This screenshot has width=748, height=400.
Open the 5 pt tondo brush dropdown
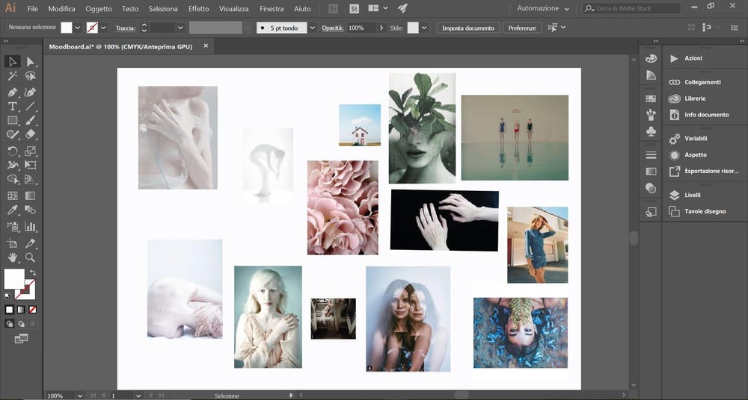tap(313, 28)
